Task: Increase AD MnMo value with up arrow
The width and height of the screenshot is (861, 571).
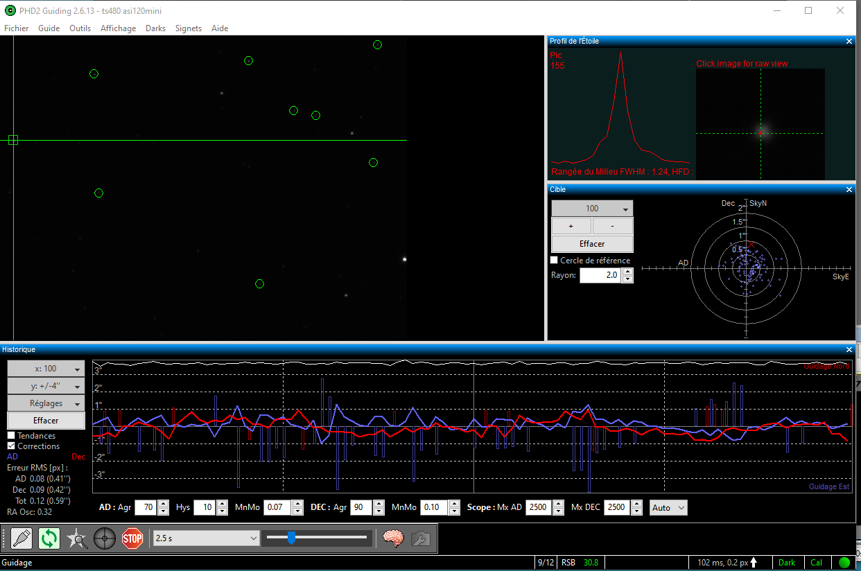Action: click(298, 504)
